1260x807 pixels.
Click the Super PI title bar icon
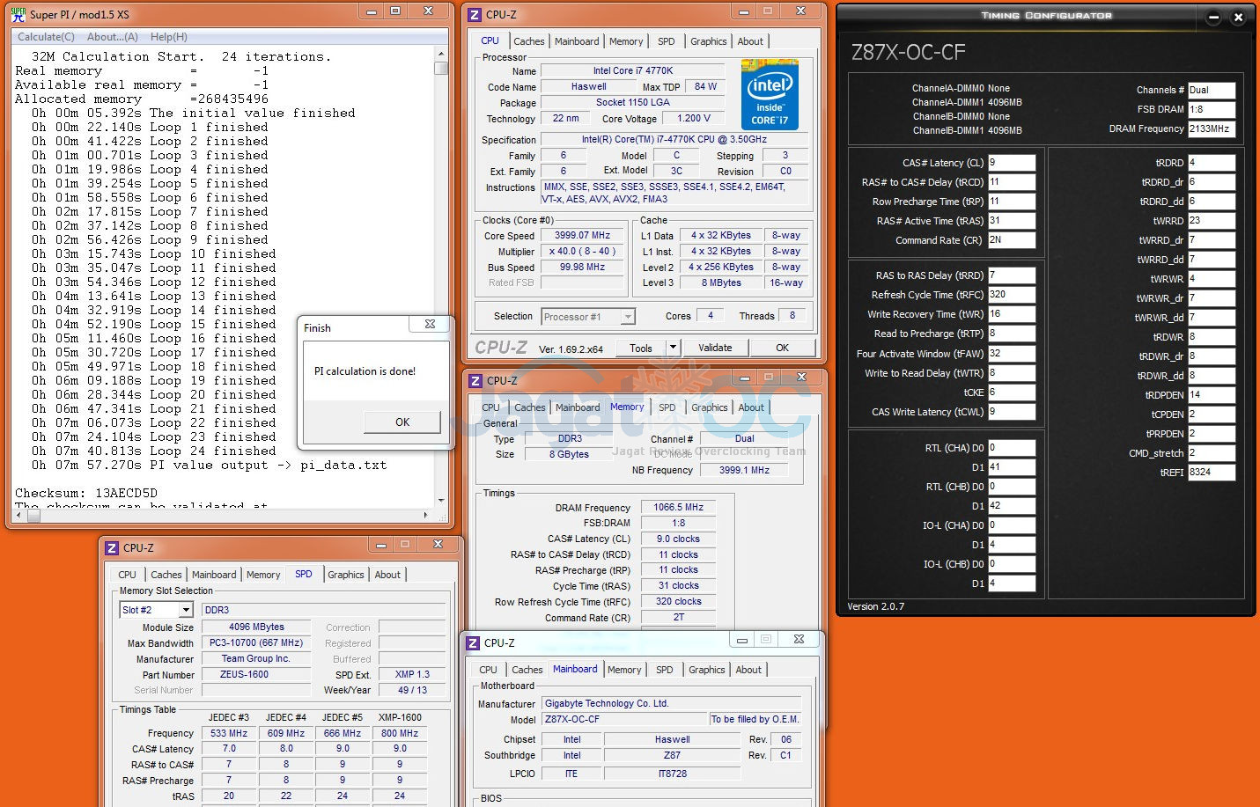tap(18, 14)
